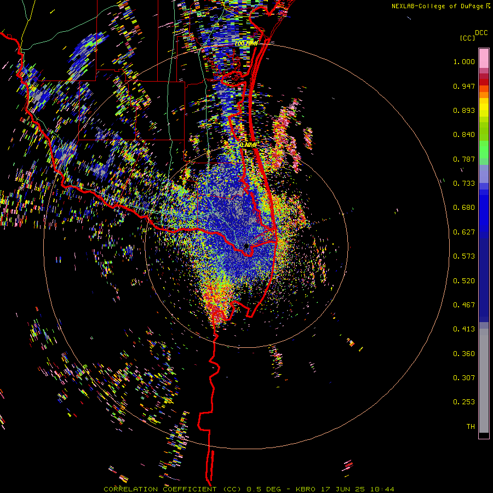Select the 0.787 scale value
Image resolution: width=493 pixels, height=493 pixels.
(464, 159)
